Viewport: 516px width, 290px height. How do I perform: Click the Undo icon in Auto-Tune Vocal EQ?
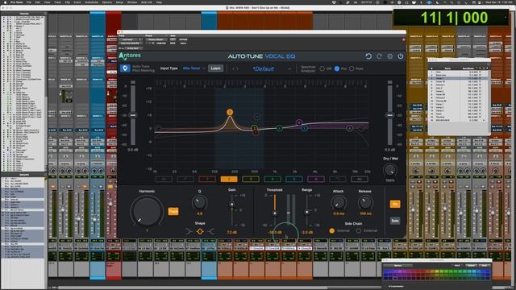368,56
